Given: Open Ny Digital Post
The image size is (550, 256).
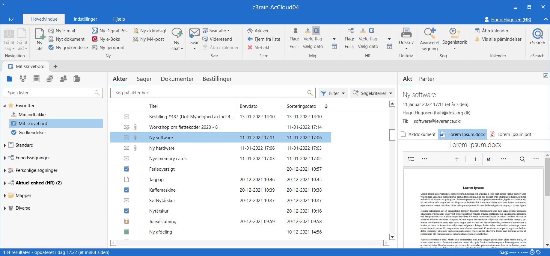Looking at the screenshot, I should point(110,31).
